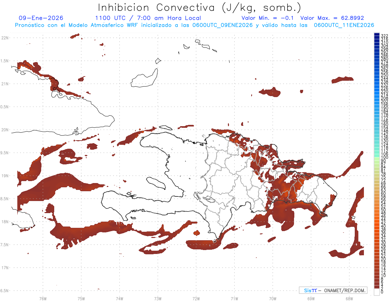Click the '19N' latitude label

(x=5, y=176)
